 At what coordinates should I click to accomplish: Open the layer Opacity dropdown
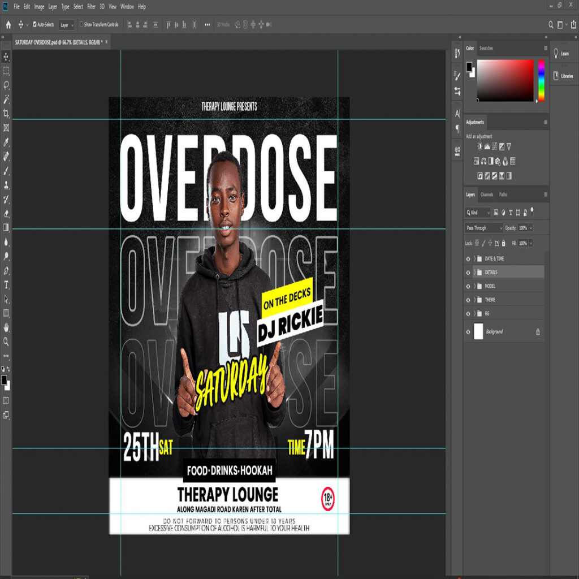pyautogui.click(x=530, y=228)
